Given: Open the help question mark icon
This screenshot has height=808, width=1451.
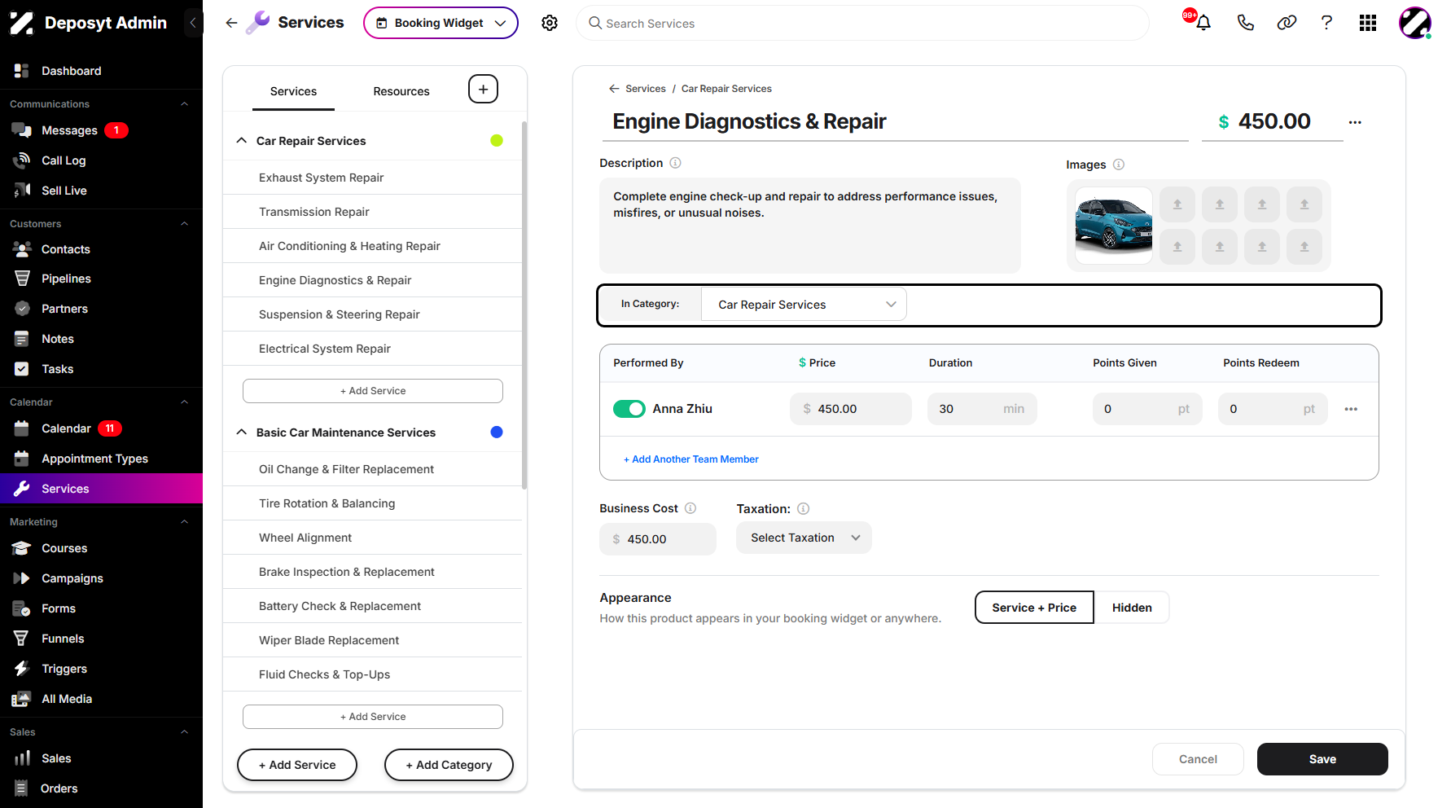Looking at the screenshot, I should coord(1326,23).
